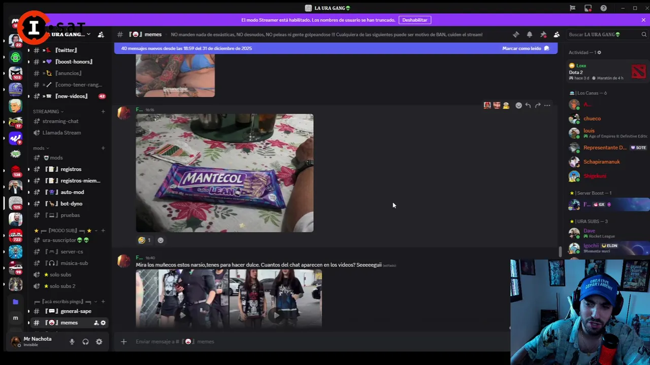Open the twitter channel
The image size is (650, 365).
[x=69, y=50]
